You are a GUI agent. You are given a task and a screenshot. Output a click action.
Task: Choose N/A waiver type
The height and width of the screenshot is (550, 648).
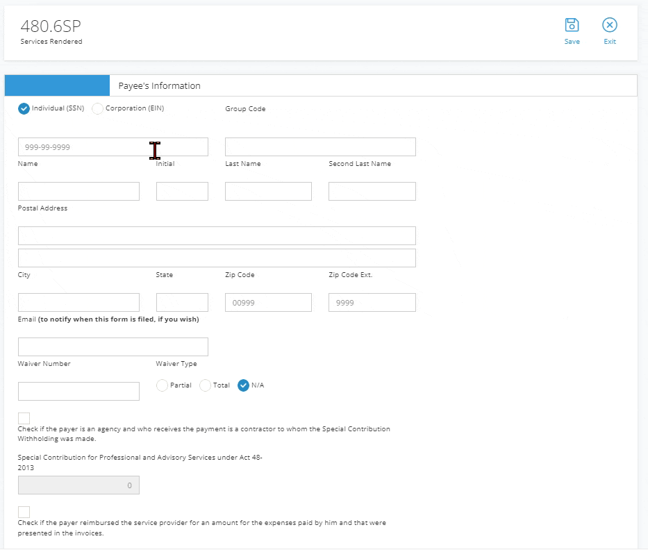[243, 385]
